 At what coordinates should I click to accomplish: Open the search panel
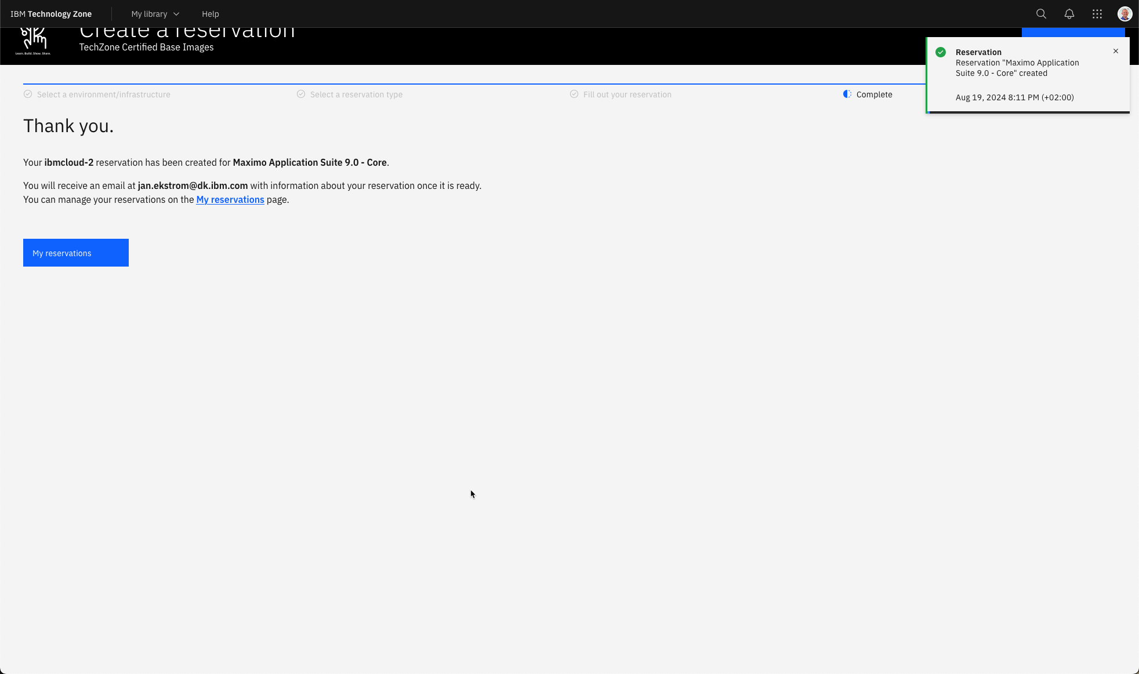[1041, 14]
